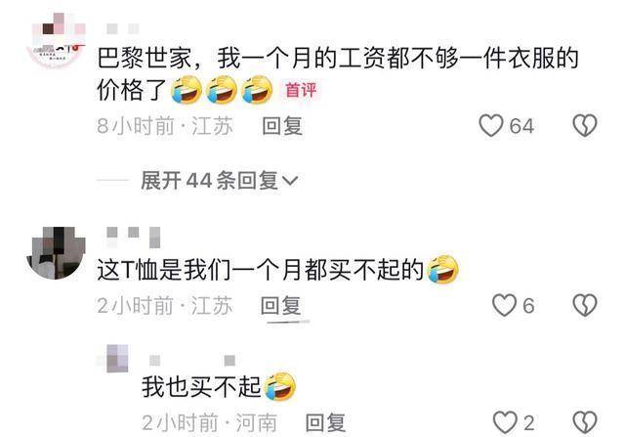
Task: Tap the 河南 replier's blurred username
Action: (192, 361)
